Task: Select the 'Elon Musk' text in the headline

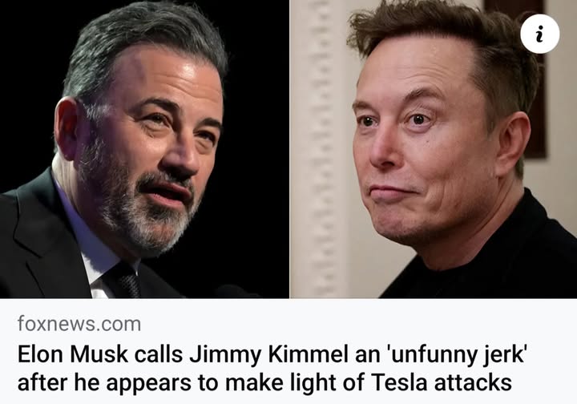Action: tap(72, 354)
